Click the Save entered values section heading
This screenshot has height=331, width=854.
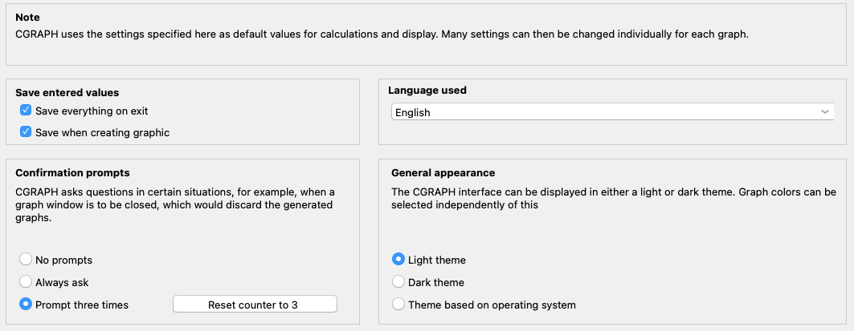coord(67,92)
